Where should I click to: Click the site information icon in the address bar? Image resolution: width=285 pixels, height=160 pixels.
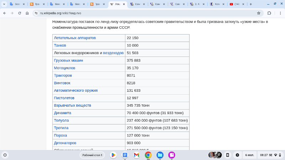pyautogui.click(x=36, y=13)
